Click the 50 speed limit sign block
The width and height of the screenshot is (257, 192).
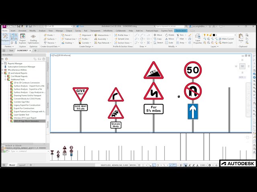193,70
